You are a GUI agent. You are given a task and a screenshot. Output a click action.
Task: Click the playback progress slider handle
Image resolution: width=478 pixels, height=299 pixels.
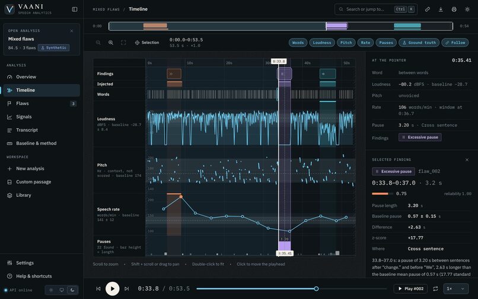317,289
